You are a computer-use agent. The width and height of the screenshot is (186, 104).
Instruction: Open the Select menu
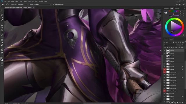pyautogui.click(x=25, y=1)
